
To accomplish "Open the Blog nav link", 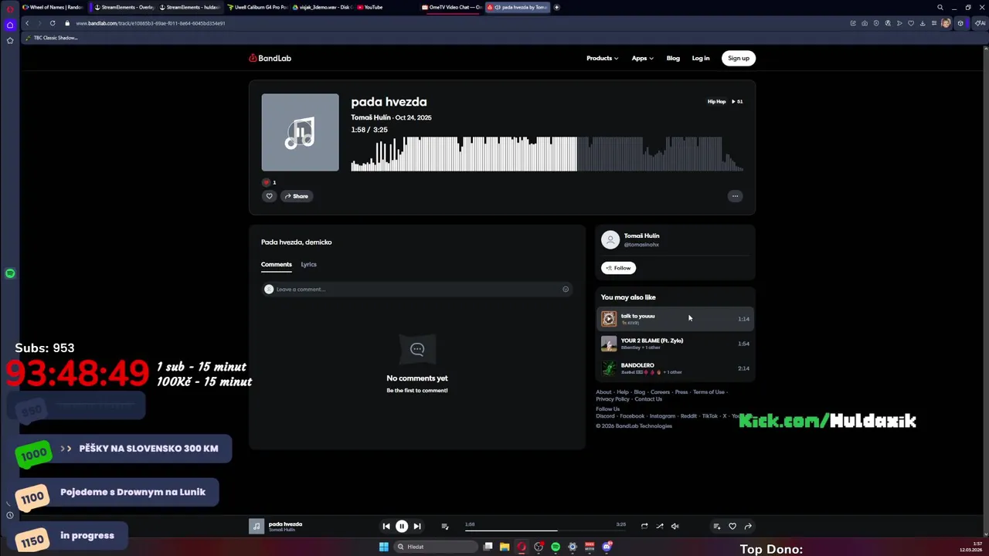I will coord(673,58).
